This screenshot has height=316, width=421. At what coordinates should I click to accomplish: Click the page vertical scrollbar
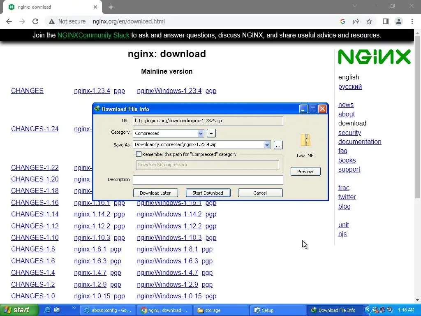(x=417, y=117)
